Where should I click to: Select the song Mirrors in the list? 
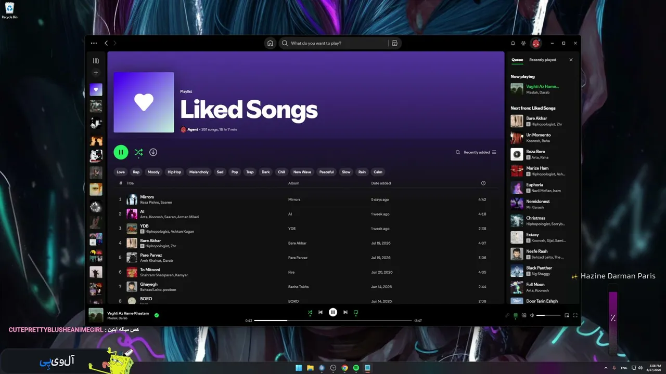click(x=306, y=199)
